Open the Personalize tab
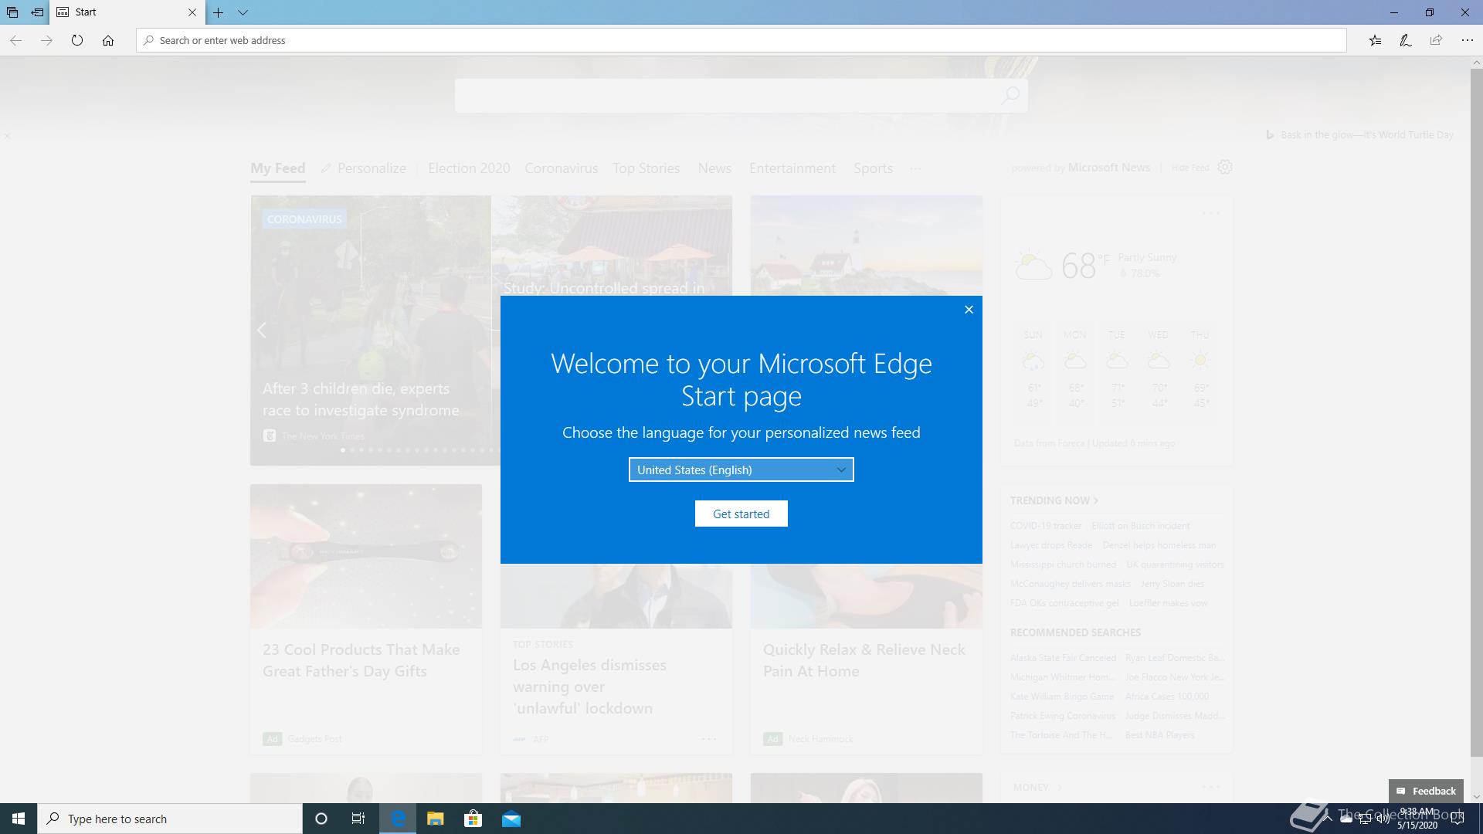 (364, 168)
